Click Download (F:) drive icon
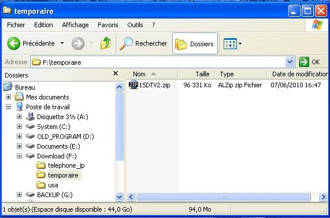Image resolution: width=330 pixels, height=218 pixels. pyautogui.click(x=30, y=156)
